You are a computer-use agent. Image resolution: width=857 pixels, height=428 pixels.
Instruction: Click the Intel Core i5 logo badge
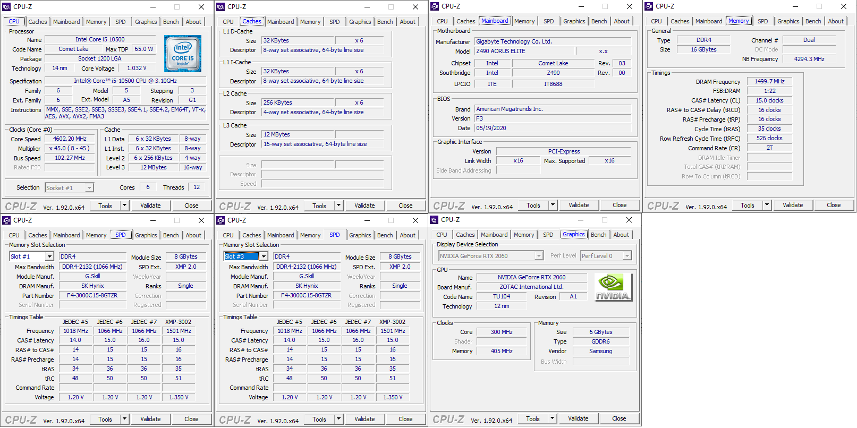(182, 54)
